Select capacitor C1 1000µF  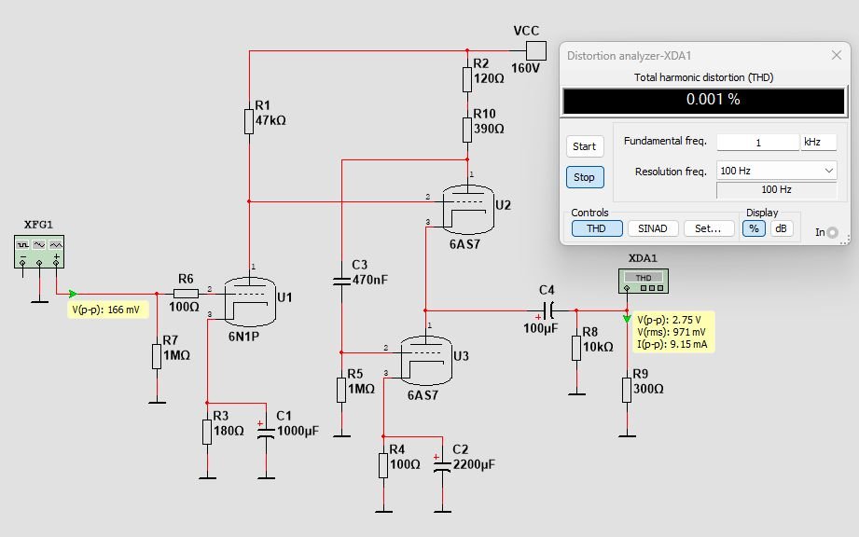tap(266, 432)
